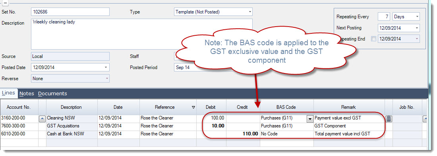Click the Debit cell 100.00
The width and height of the screenshot is (437, 156).
[x=211, y=118]
